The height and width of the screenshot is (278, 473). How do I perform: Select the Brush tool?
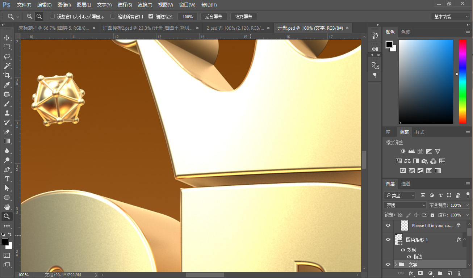click(7, 104)
